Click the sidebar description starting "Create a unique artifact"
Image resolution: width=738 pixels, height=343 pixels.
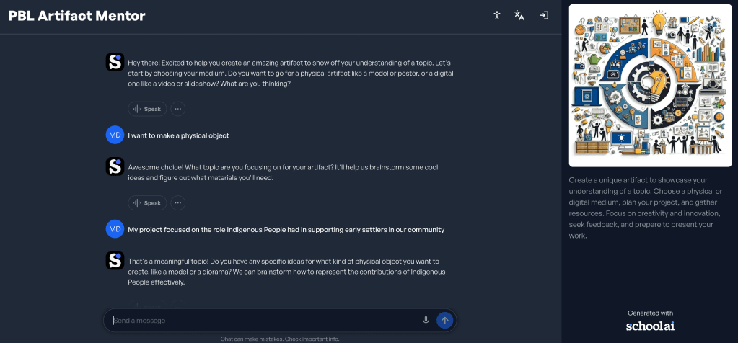(x=646, y=208)
